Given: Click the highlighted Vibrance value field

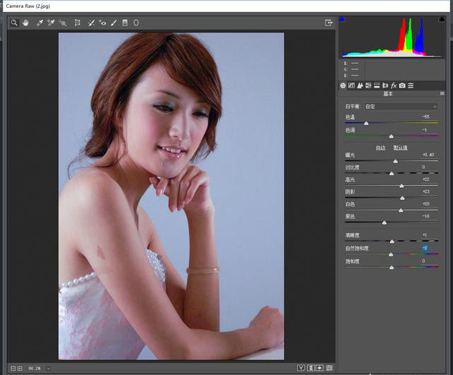Looking at the screenshot, I should pos(425,248).
